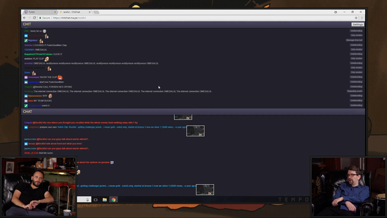Viewport: 387px width, 218px height.
Task: Open Task View from the taskbar
Action: click(96, 200)
